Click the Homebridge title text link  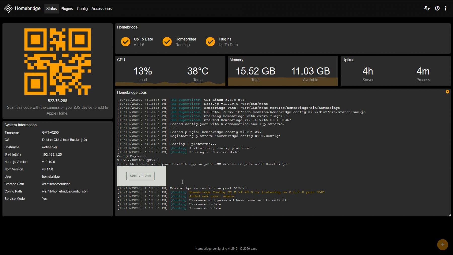pos(27,8)
